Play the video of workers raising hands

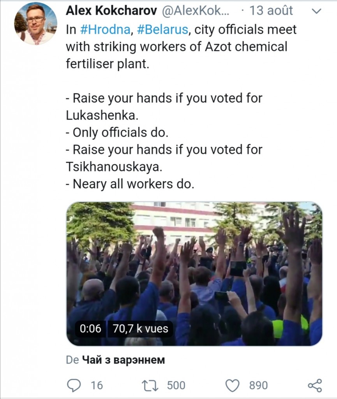(x=194, y=273)
